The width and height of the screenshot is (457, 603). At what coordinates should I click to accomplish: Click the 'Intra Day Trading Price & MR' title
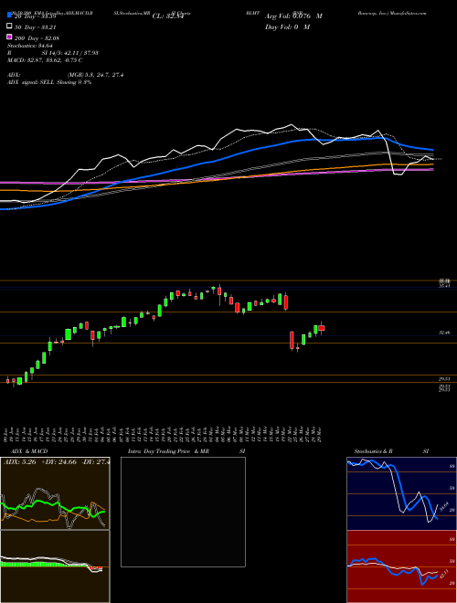168,451
